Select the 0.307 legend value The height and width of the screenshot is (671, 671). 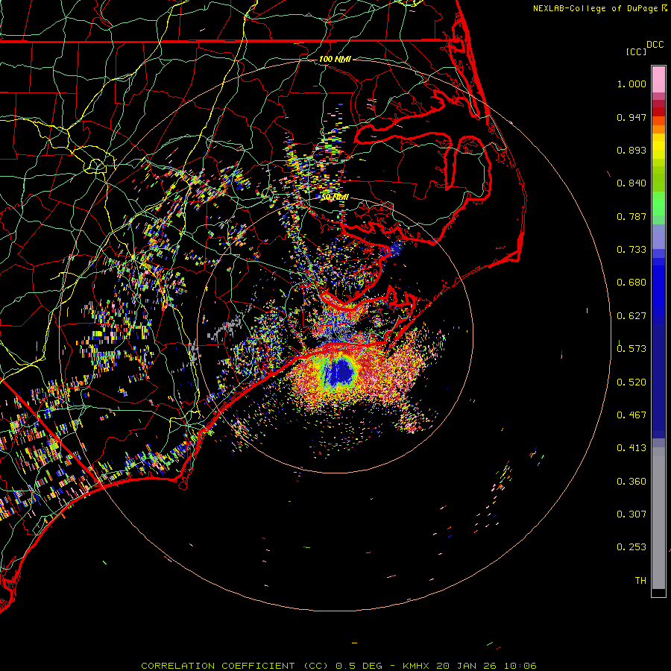click(x=631, y=514)
